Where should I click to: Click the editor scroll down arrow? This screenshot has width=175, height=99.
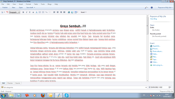click(148, 81)
